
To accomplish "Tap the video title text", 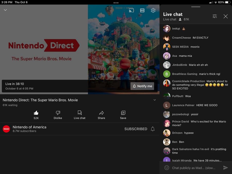I will (x=40, y=100).
